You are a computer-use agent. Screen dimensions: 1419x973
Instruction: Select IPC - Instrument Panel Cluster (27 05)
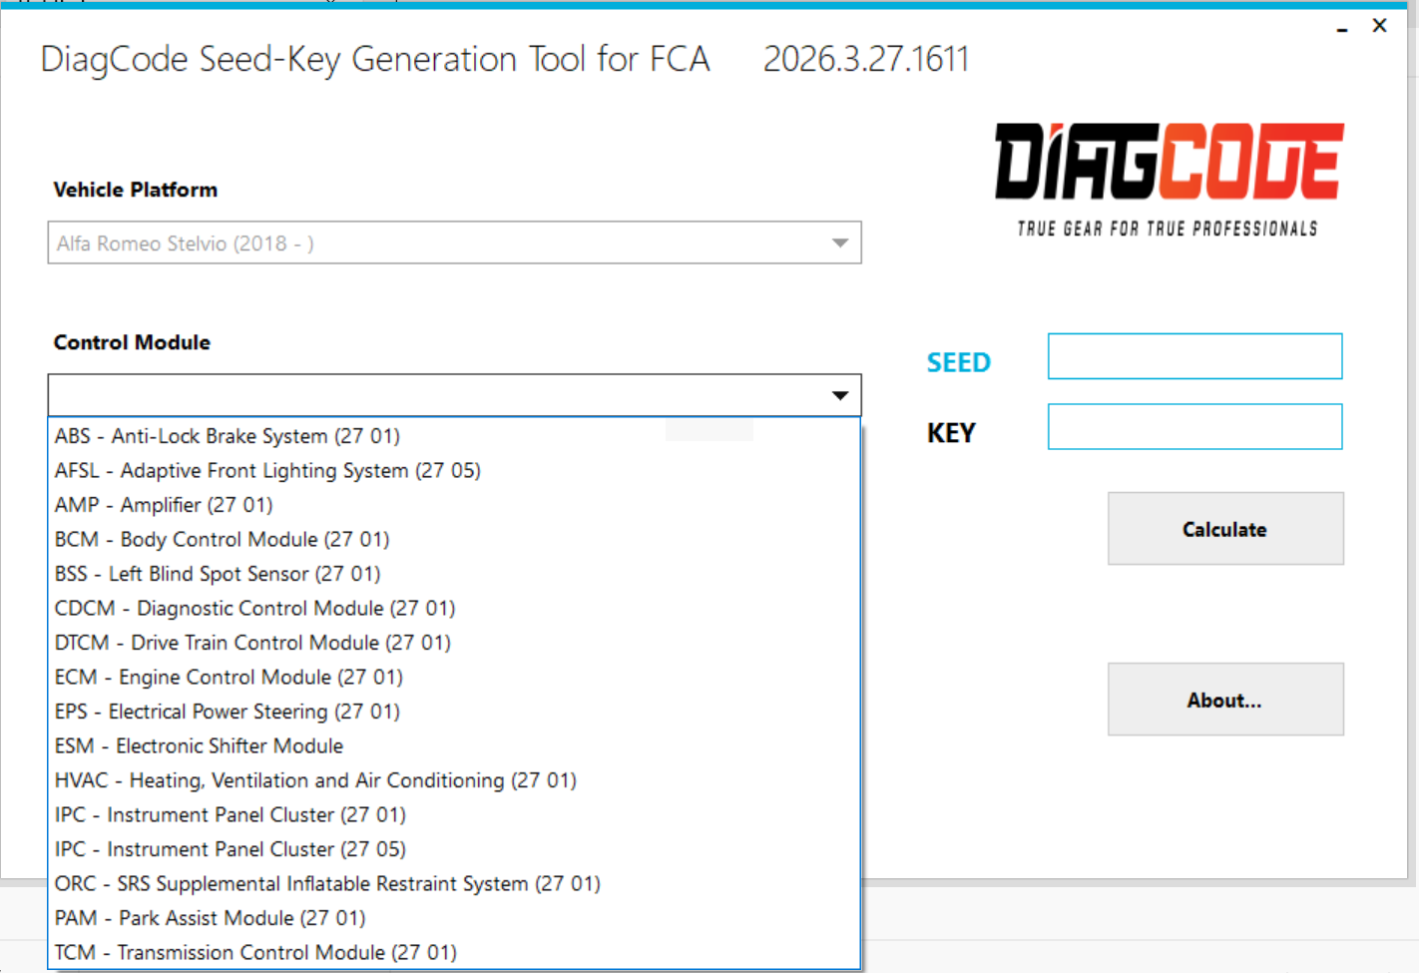click(230, 849)
